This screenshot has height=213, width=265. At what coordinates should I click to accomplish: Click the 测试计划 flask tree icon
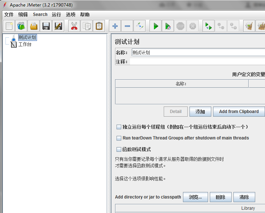14,37
